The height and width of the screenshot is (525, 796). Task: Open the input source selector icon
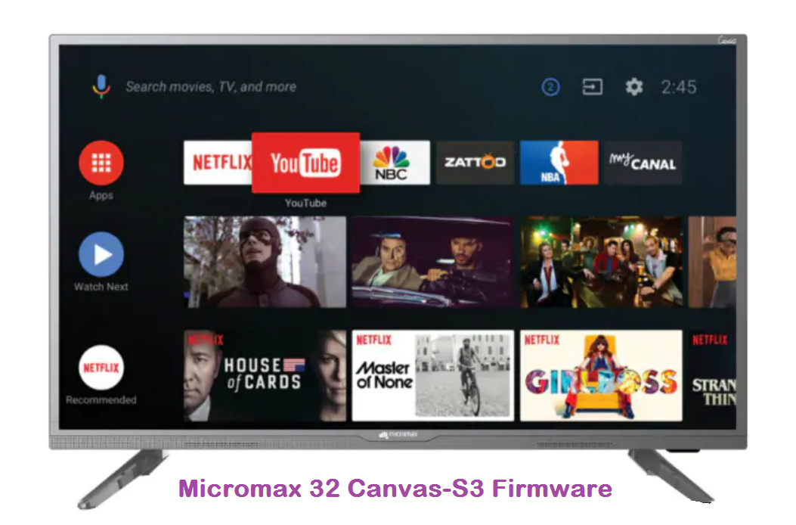(591, 87)
